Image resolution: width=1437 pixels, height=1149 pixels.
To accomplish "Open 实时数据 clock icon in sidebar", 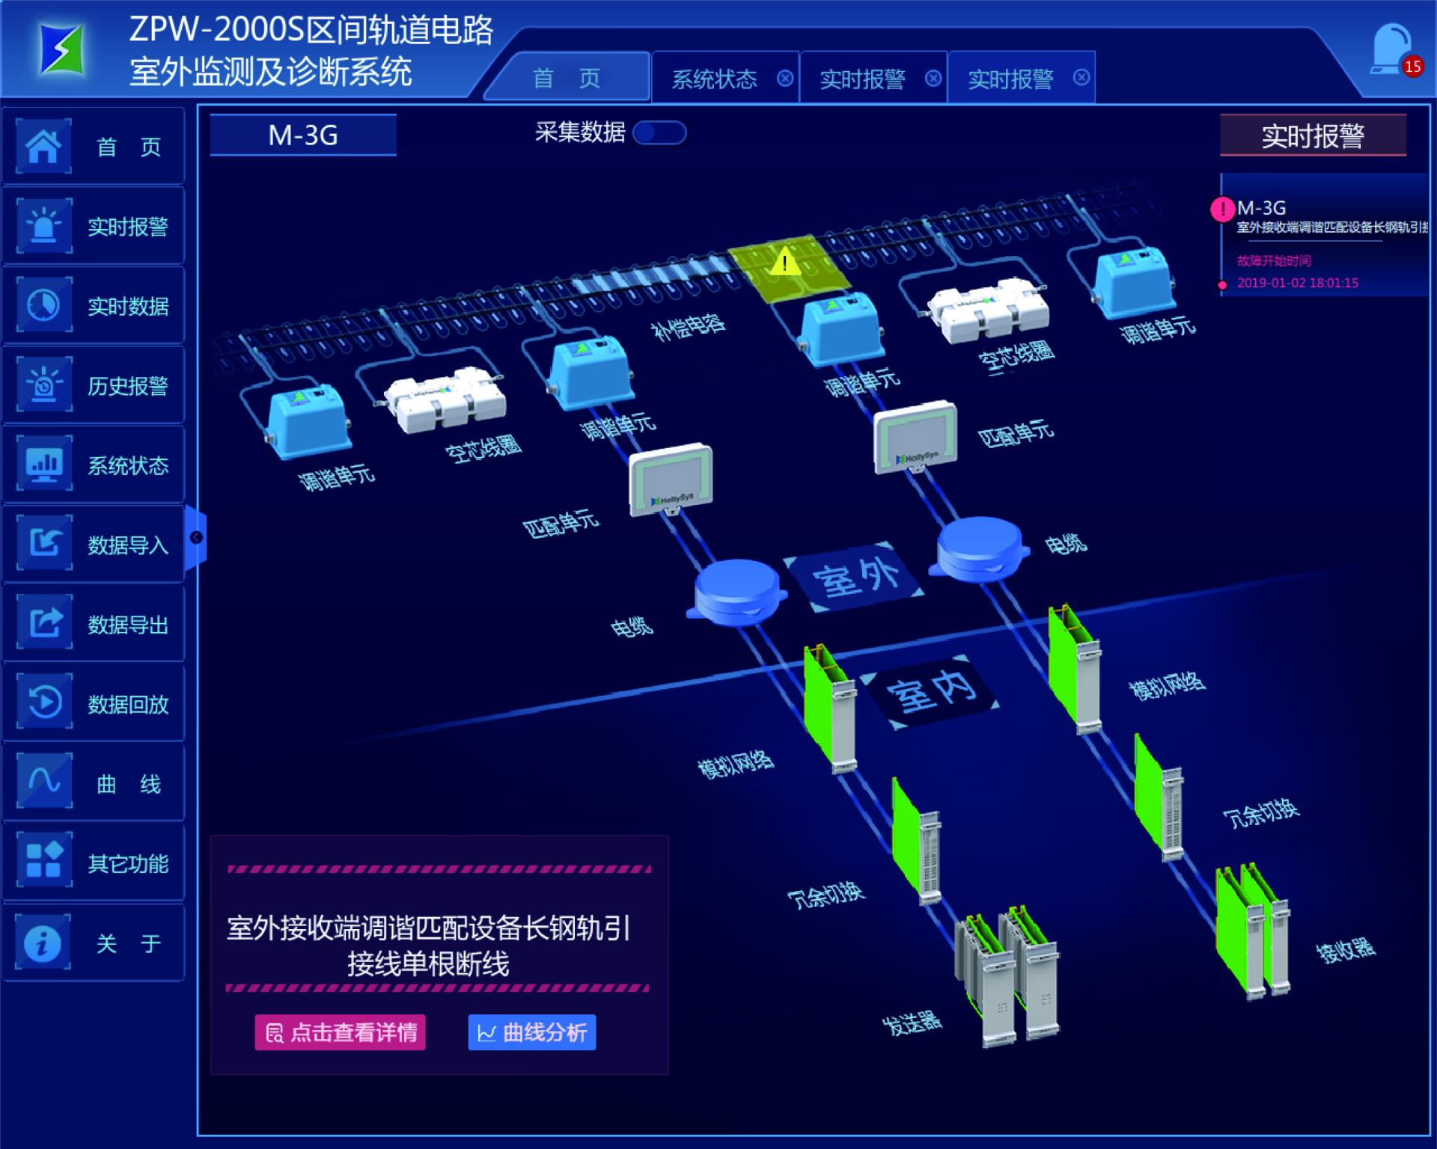I will pyautogui.click(x=44, y=305).
